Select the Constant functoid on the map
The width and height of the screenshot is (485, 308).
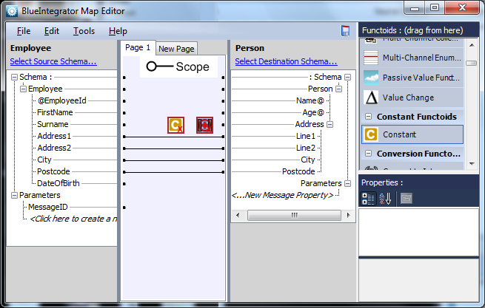175,125
